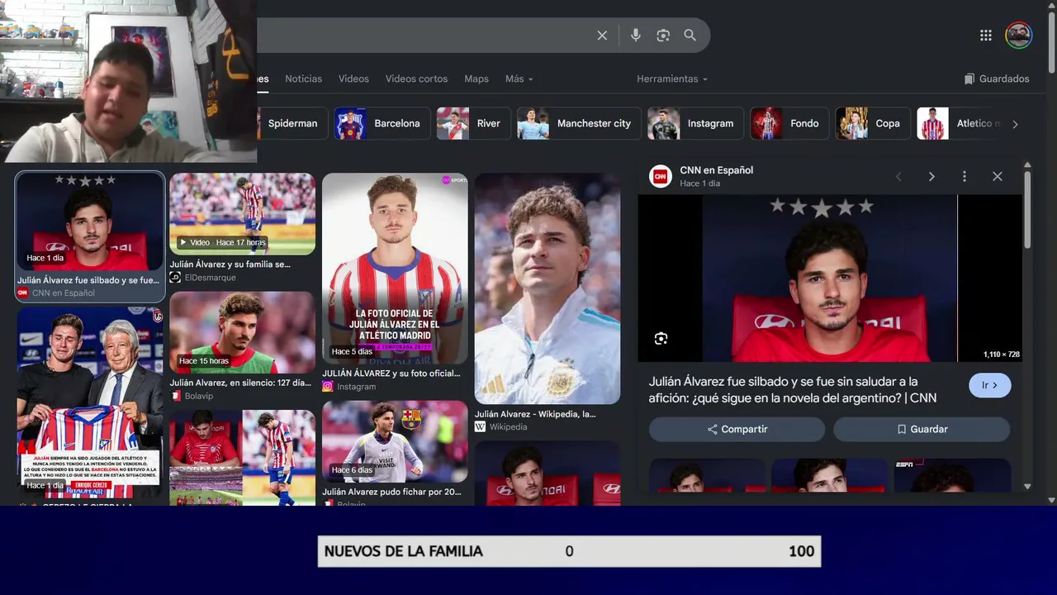This screenshot has width=1057, height=595.
Task: Open the CNN article title link in preview
Action: (x=793, y=390)
